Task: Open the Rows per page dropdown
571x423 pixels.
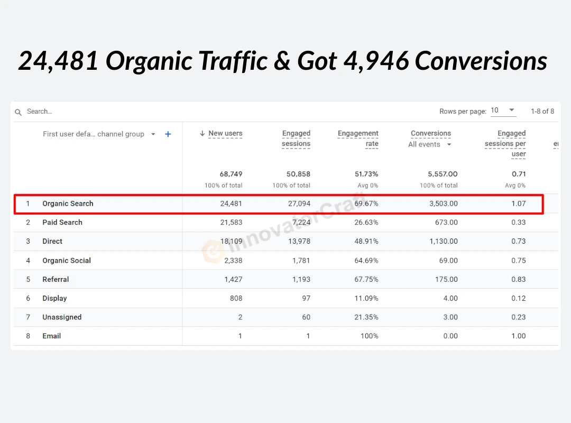Action: click(503, 111)
